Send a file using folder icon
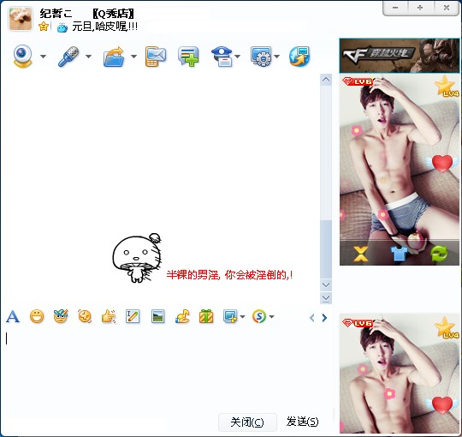This screenshot has width=462, height=437. [x=114, y=56]
